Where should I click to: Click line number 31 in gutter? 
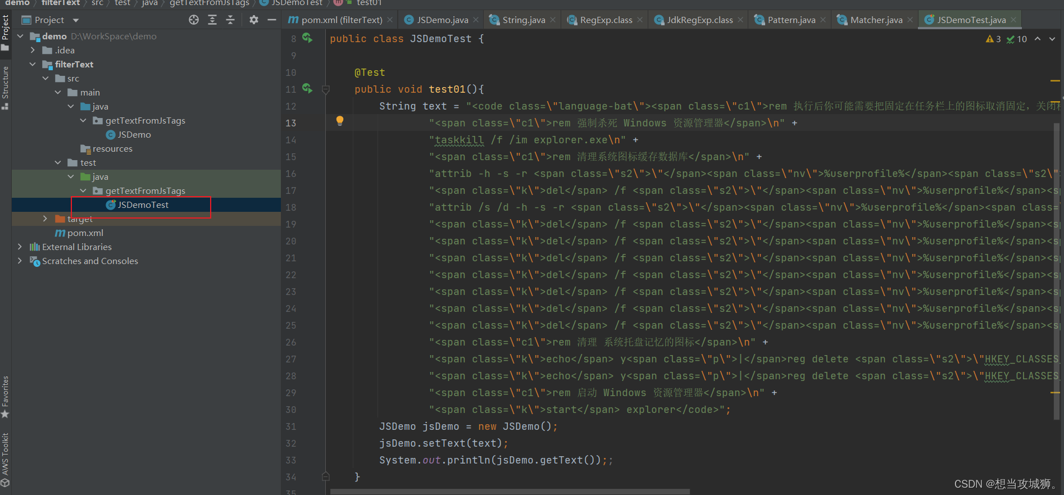[x=290, y=426]
